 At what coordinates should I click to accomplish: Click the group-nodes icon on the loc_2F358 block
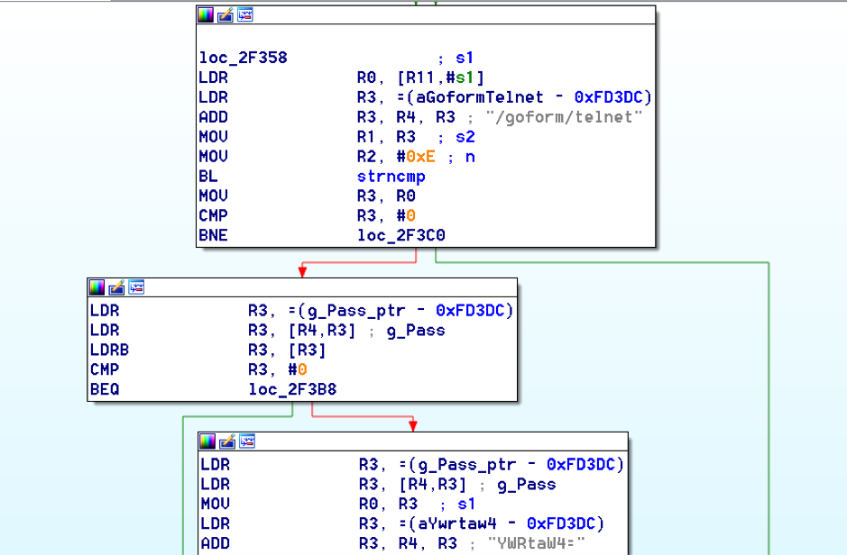pyautogui.click(x=245, y=15)
